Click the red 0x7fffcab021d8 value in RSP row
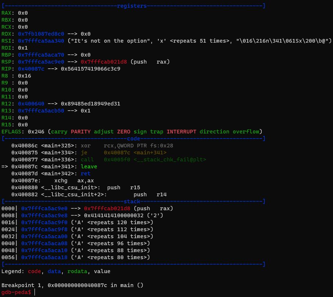This screenshot has height=297, width=333. [104, 62]
